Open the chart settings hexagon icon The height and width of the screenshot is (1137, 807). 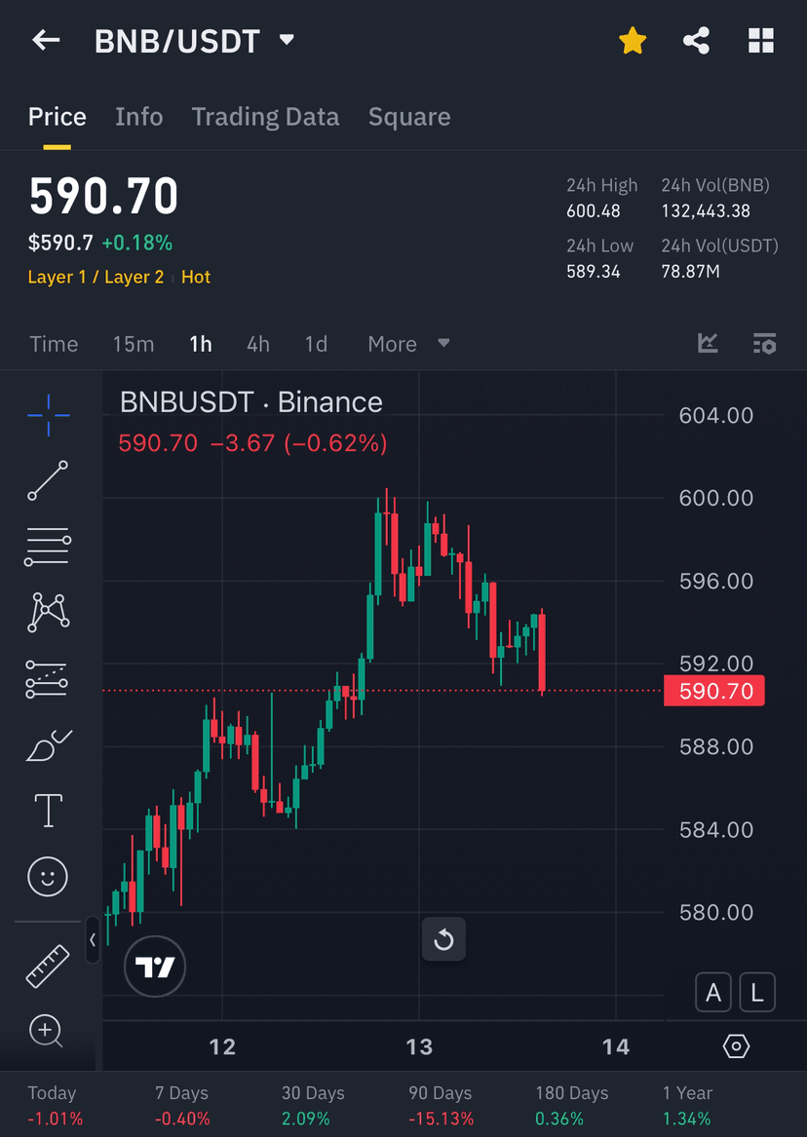click(736, 1045)
